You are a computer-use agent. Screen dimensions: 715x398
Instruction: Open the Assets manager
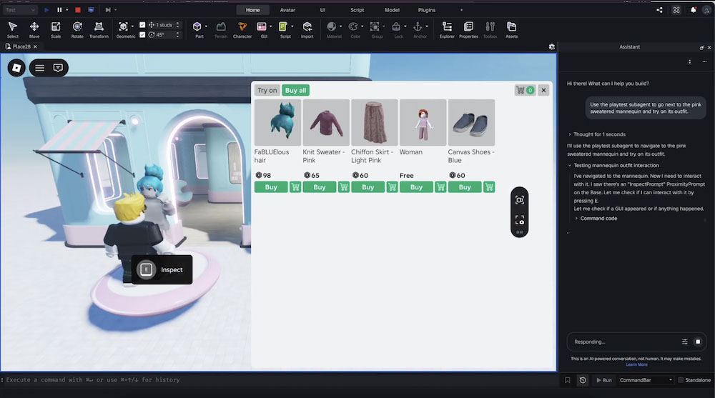click(512, 29)
